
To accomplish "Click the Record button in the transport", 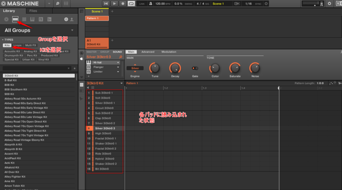I will (x=123, y=4).
